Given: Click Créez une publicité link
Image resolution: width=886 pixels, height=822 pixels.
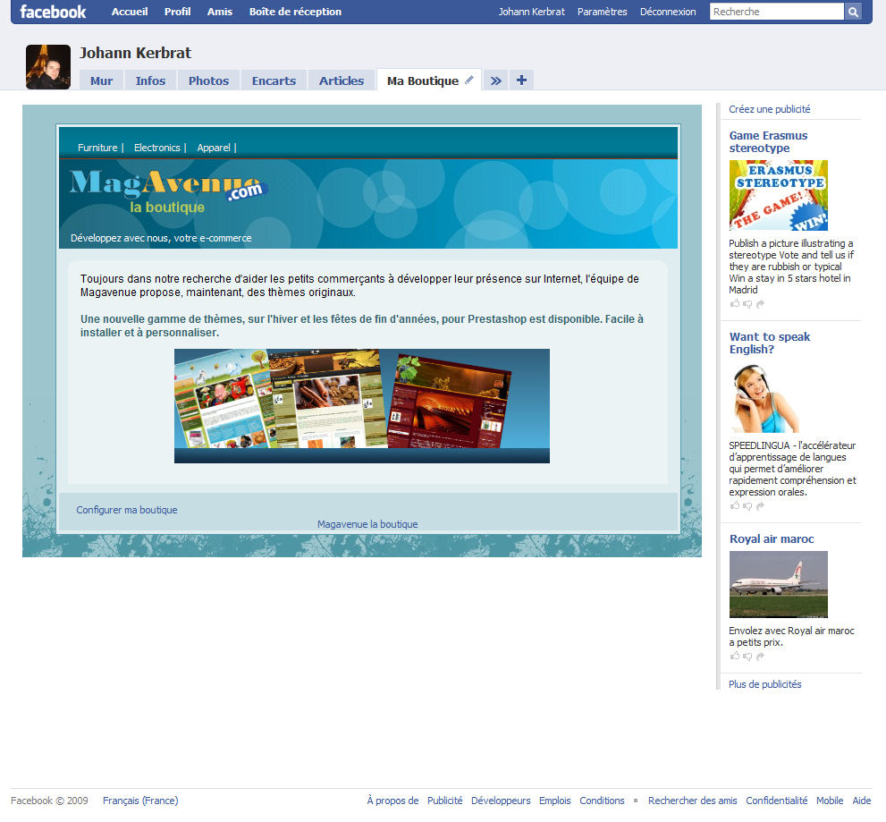Looking at the screenshot, I should [x=769, y=109].
